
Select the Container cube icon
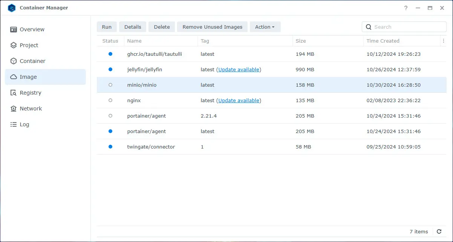[14, 61]
